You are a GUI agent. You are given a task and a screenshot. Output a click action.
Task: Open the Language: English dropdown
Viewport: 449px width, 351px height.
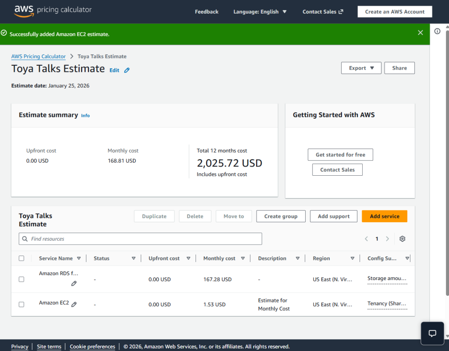point(260,12)
